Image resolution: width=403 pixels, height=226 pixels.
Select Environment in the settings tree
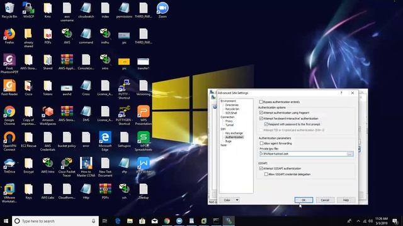pos(228,101)
